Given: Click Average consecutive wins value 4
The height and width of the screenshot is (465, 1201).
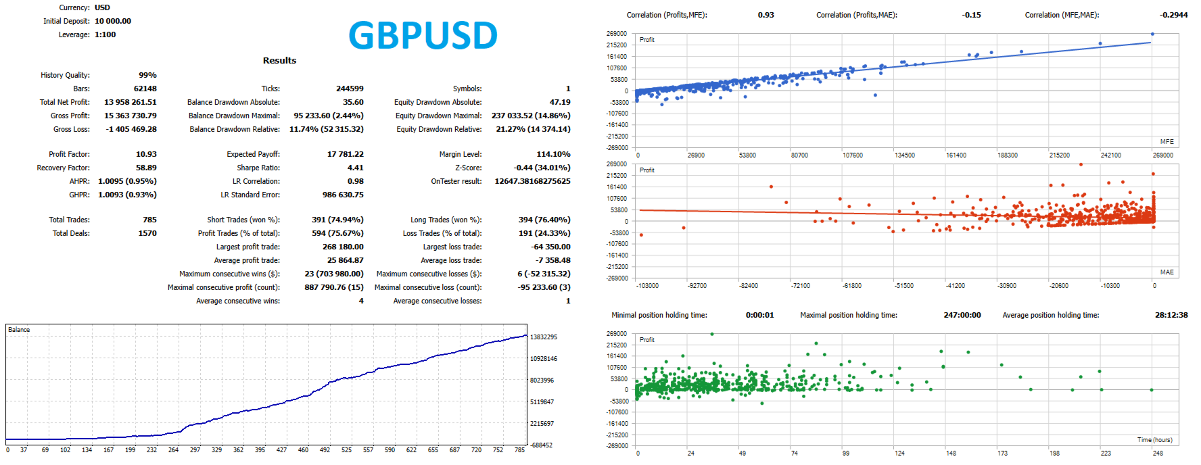Looking at the screenshot, I should coord(361,301).
